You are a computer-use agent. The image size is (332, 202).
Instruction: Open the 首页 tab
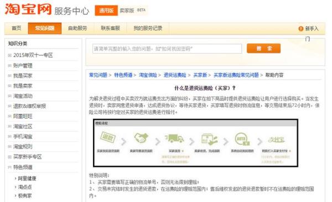16,28
